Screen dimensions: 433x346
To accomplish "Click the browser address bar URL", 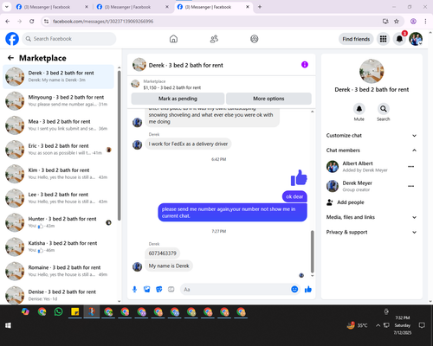I will (x=103, y=22).
